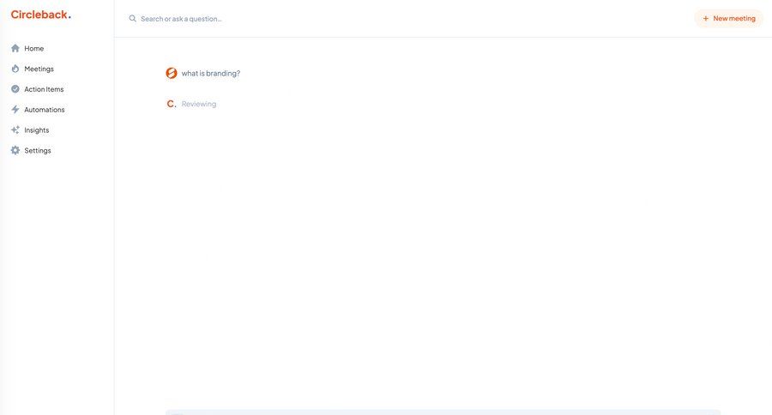Click the Meetings hand icon
Image resolution: width=772 pixels, height=415 pixels.
tap(15, 69)
